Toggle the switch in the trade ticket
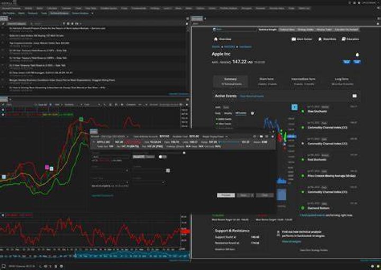This screenshot has height=270, width=381. tap(162, 157)
